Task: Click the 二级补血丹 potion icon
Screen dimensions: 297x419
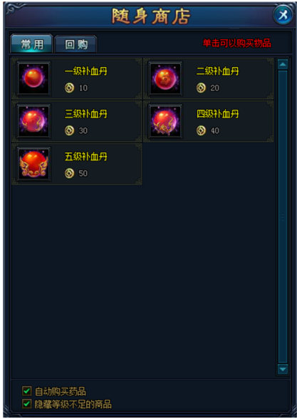Action: pos(165,78)
